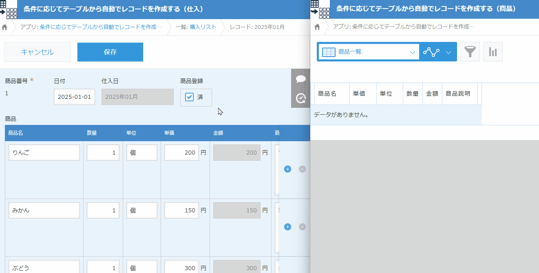Open the bar chart aggregate icon
Screen dimensions: 539x273
(493, 52)
